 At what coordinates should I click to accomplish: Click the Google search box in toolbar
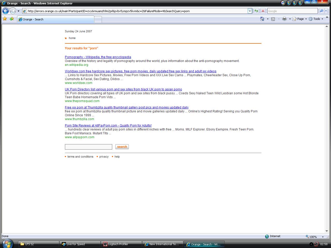pyautogui.click(x=292, y=11)
